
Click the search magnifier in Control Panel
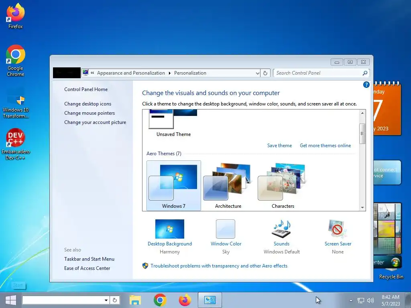(x=365, y=73)
